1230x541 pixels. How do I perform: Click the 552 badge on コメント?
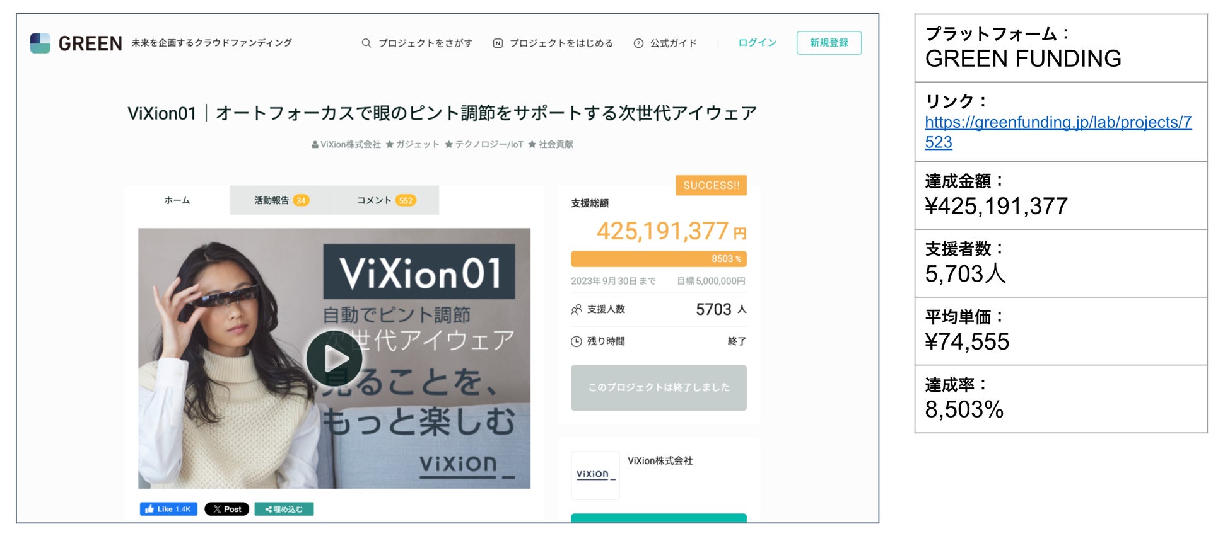point(406,201)
